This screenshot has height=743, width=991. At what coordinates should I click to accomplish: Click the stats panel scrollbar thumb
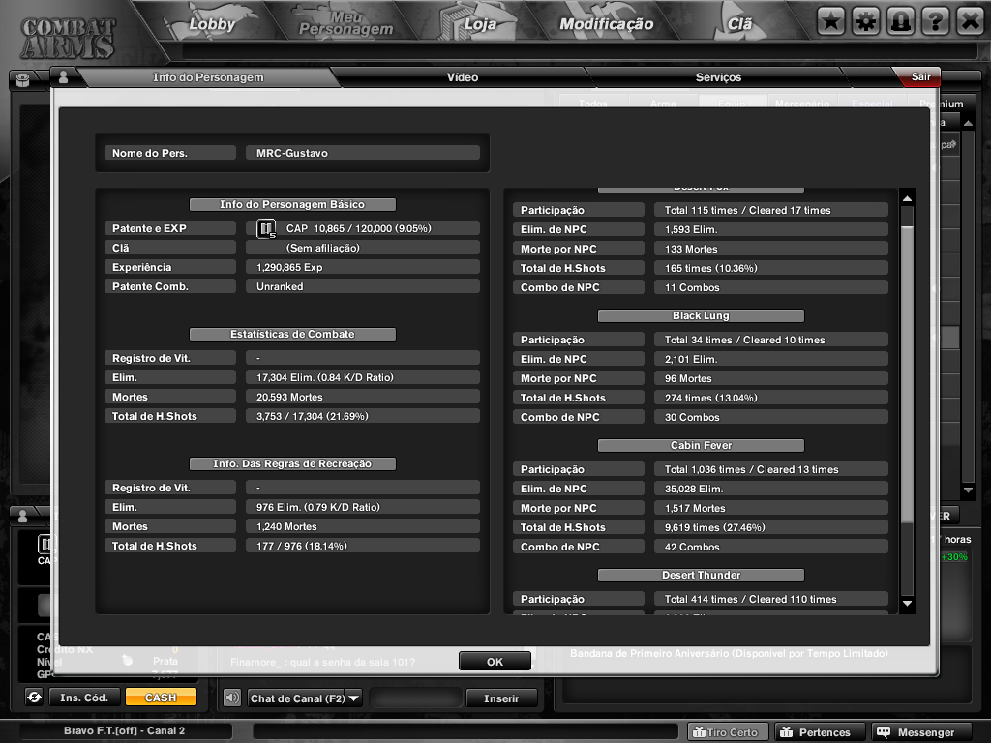[907, 374]
